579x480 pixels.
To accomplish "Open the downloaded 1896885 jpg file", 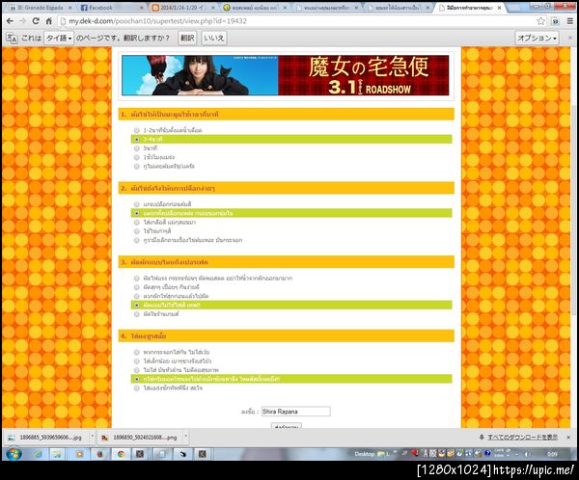I will (46, 438).
